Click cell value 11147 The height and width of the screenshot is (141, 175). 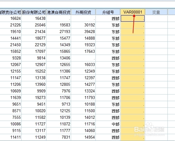[x=16, y=78]
